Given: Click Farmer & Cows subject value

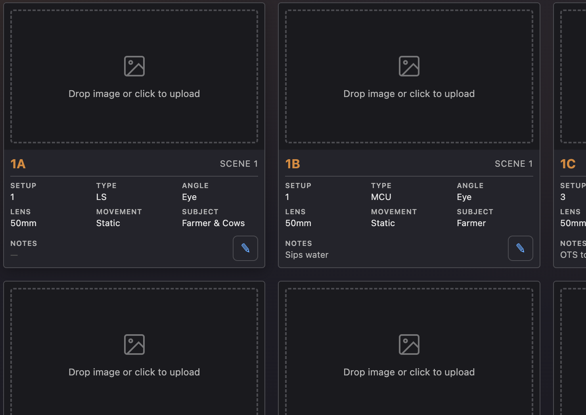Looking at the screenshot, I should tap(213, 223).
